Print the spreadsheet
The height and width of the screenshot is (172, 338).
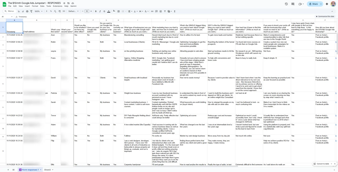[27, 11]
